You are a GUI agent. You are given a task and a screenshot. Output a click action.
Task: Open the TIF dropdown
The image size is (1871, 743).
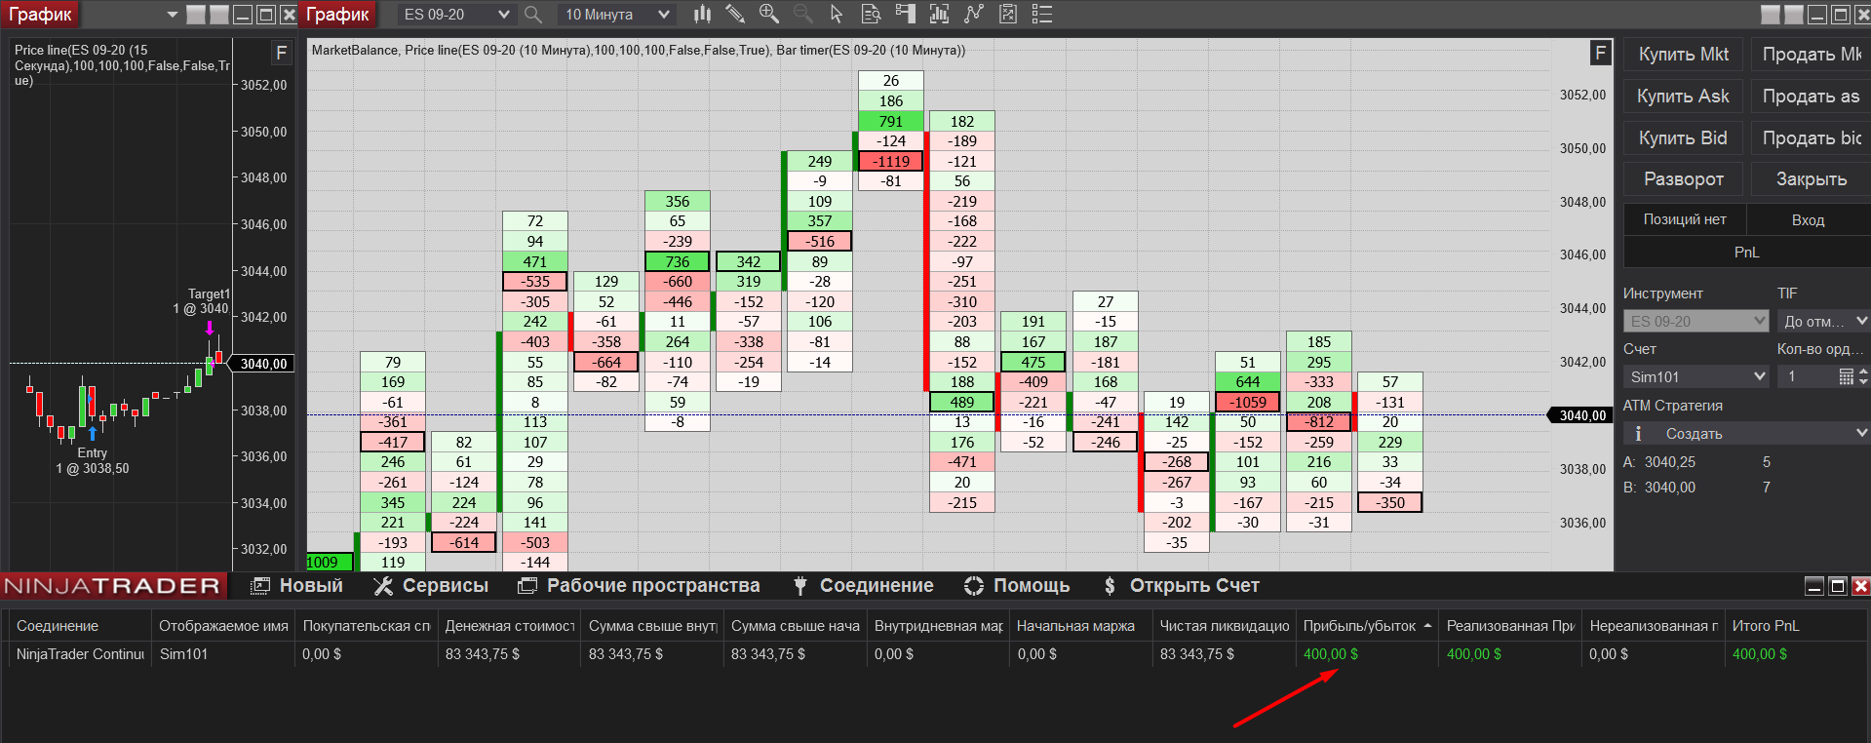point(1823,321)
